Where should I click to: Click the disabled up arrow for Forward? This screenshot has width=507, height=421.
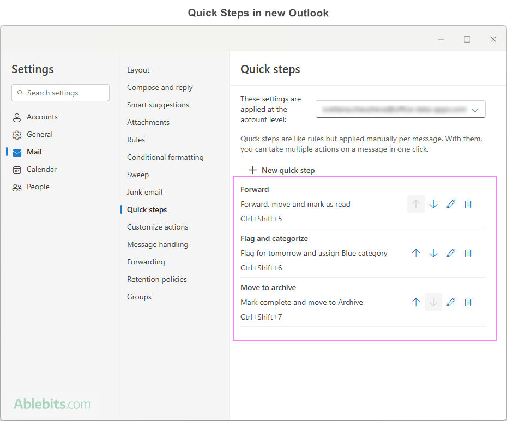(x=416, y=204)
